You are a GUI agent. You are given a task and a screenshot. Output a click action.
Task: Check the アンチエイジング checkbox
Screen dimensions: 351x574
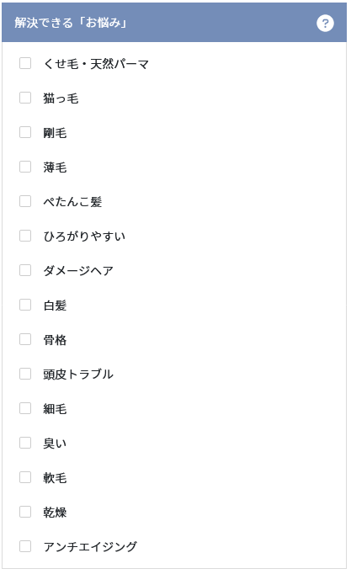click(x=25, y=546)
